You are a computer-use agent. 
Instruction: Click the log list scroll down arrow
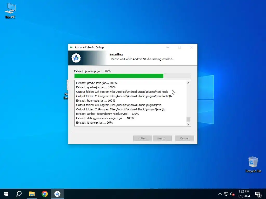(x=188, y=124)
